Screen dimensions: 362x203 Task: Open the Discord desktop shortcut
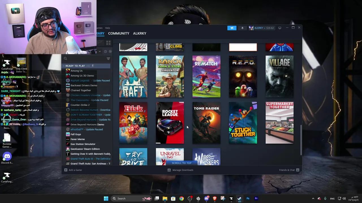[x=7, y=158]
